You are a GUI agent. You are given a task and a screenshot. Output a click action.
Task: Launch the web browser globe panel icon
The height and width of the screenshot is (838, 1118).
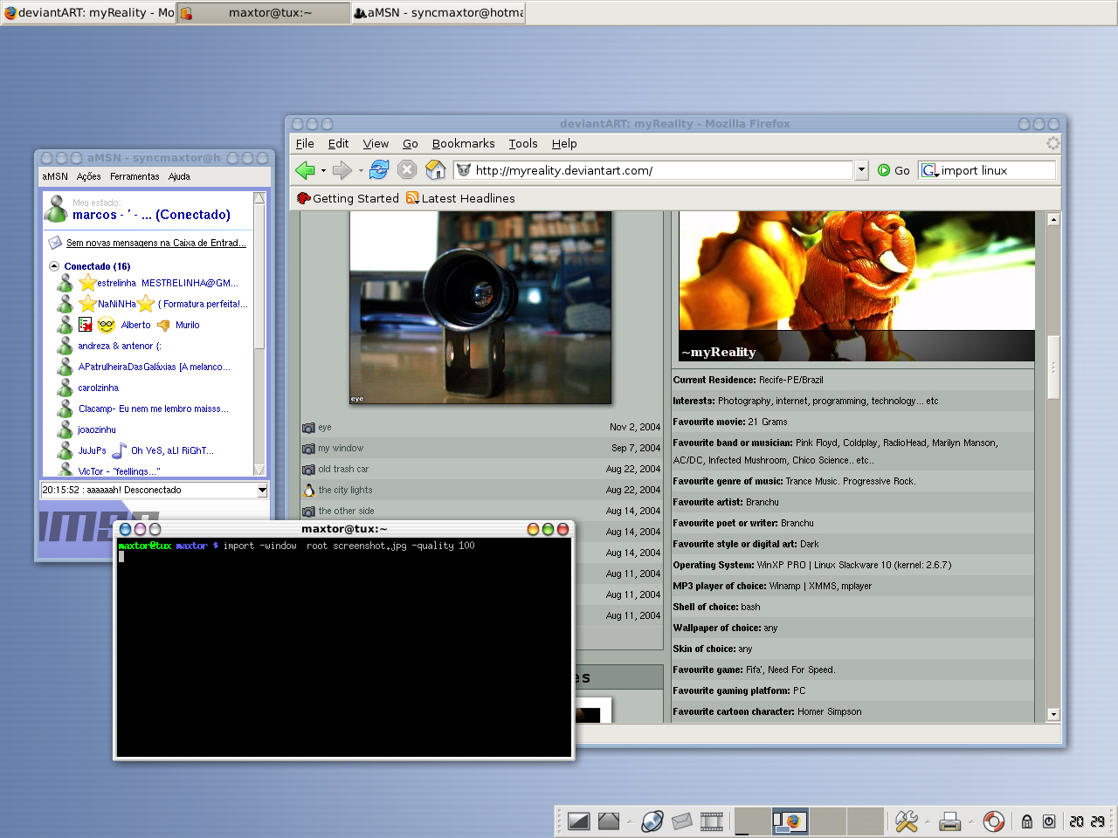coord(652,821)
